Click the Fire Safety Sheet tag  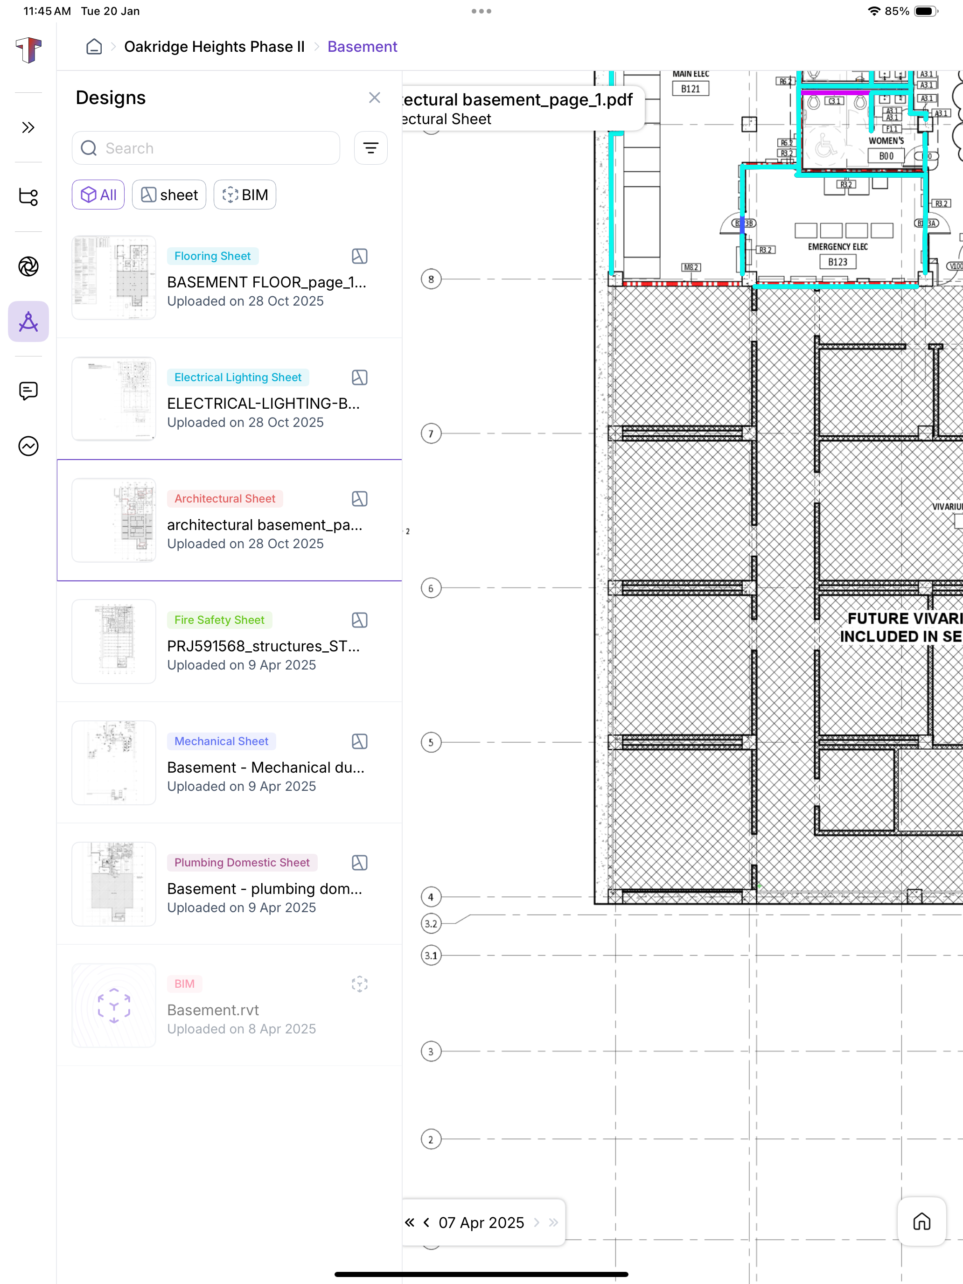pyautogui.click(x=219, y=620)
